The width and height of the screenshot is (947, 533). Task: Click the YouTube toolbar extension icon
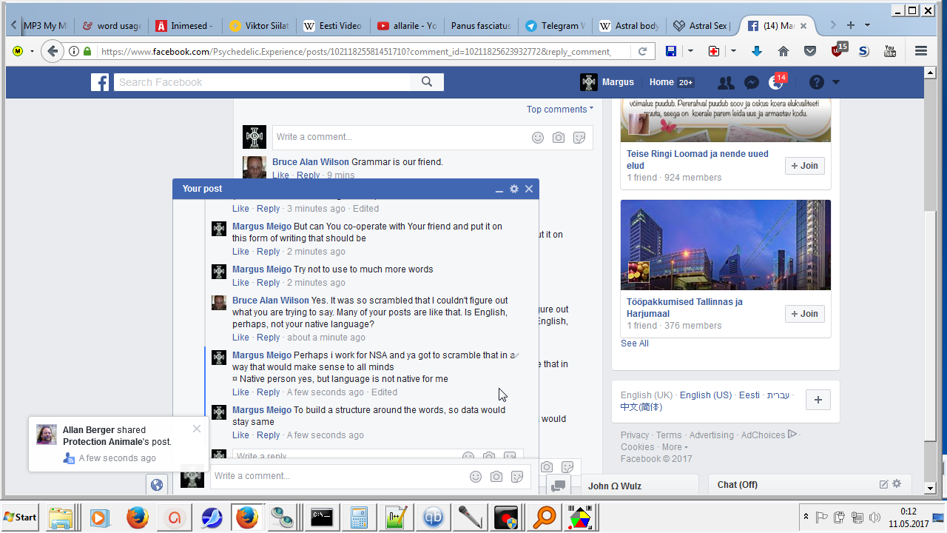[890, 51]
